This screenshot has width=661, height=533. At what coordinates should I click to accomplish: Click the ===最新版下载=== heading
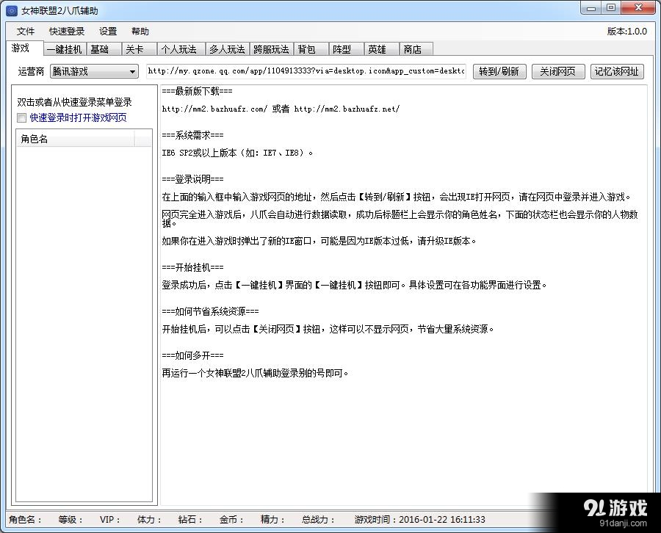[x=198, y=91]
